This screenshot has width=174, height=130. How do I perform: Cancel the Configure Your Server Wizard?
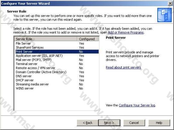pyautogui.click(x=134, y=123)
